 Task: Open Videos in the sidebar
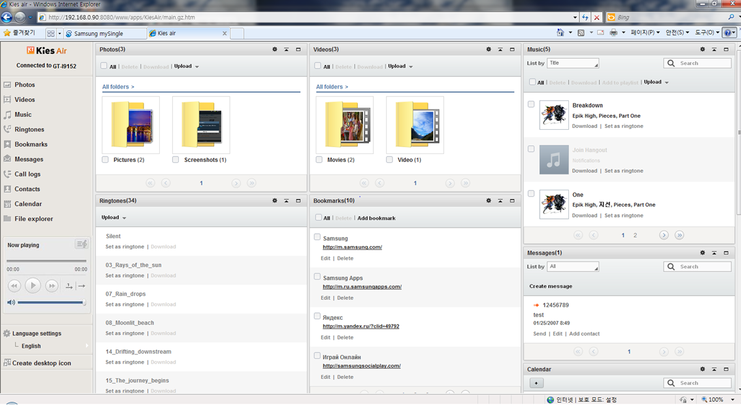pos(25,100)
